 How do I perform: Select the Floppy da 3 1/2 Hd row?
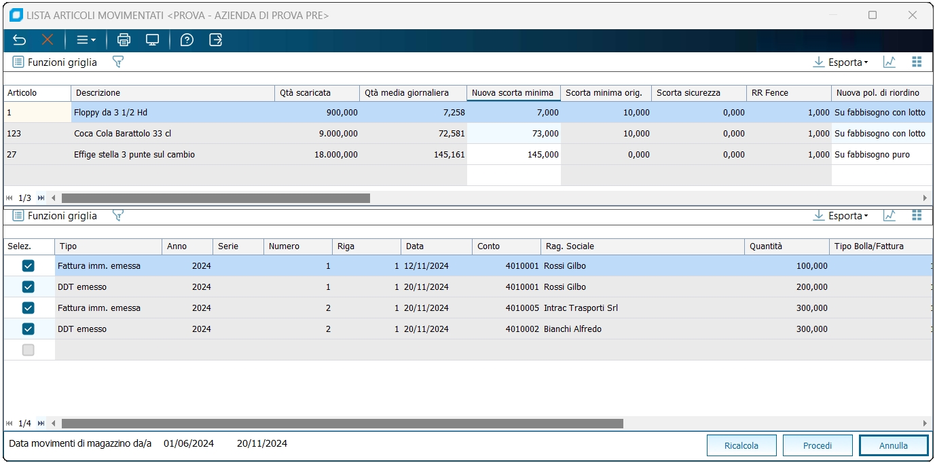pos(468,113)
